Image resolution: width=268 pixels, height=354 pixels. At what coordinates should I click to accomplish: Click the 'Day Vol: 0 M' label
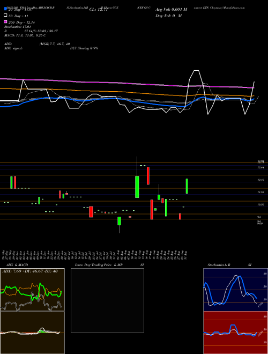(168, 16)
